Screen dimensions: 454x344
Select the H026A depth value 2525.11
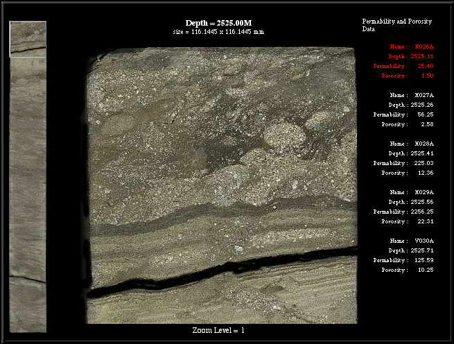tap(422, 56)
